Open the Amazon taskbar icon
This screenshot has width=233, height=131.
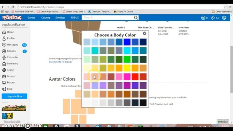coord(77,126)
